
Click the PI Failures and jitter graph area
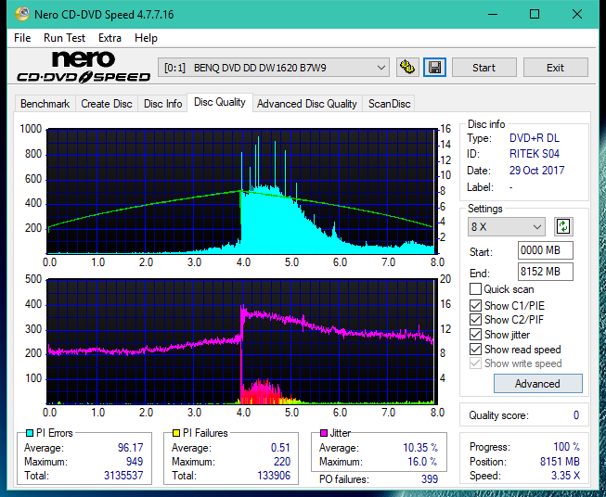241,342
